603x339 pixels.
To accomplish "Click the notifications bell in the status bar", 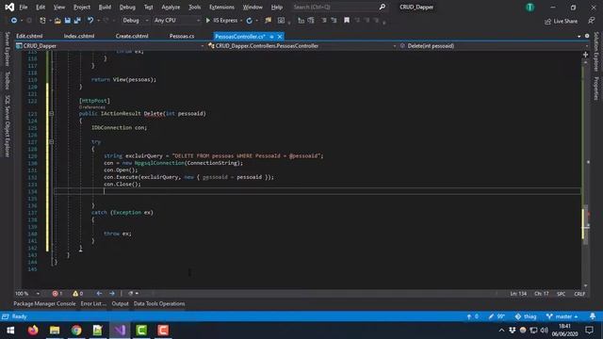I will pos(593,316).
